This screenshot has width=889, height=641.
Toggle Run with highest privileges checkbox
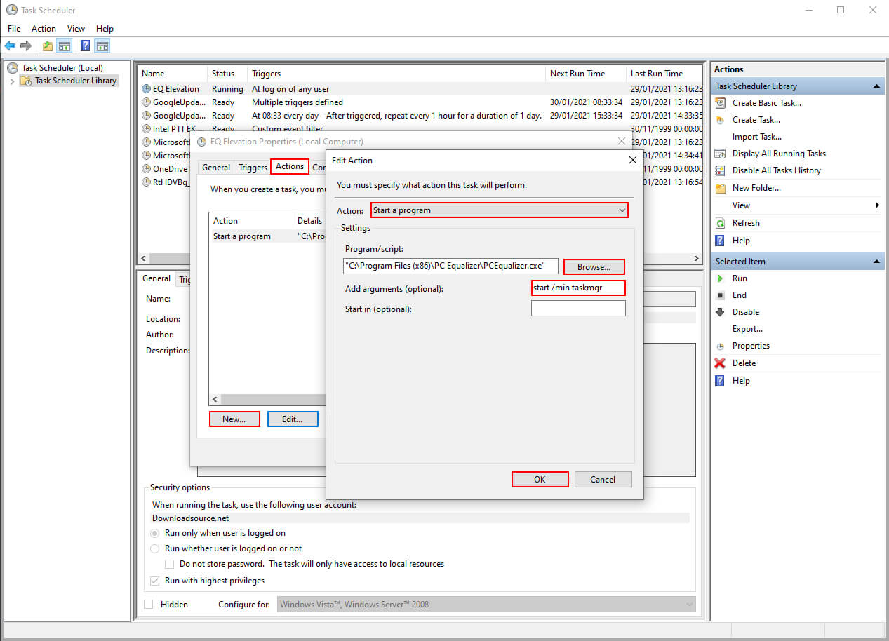click(x=156, y=581)
